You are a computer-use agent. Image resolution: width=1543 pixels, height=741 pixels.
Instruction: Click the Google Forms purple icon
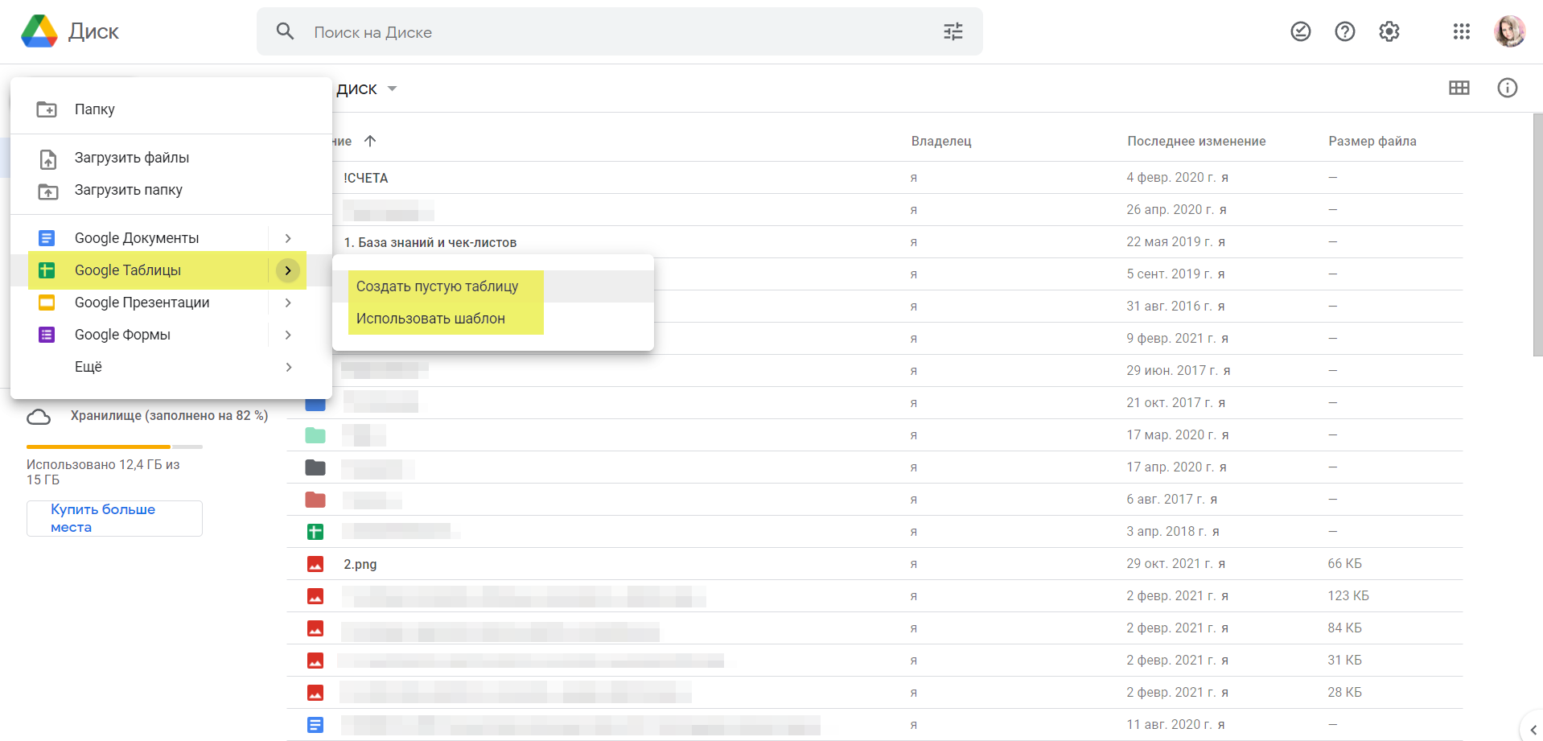click(47, 335)
